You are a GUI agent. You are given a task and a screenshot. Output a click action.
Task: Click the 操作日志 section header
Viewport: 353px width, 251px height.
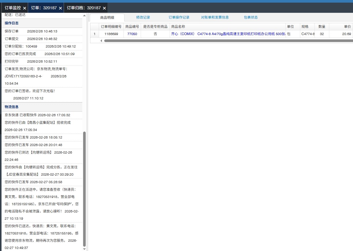pos(12,23)
